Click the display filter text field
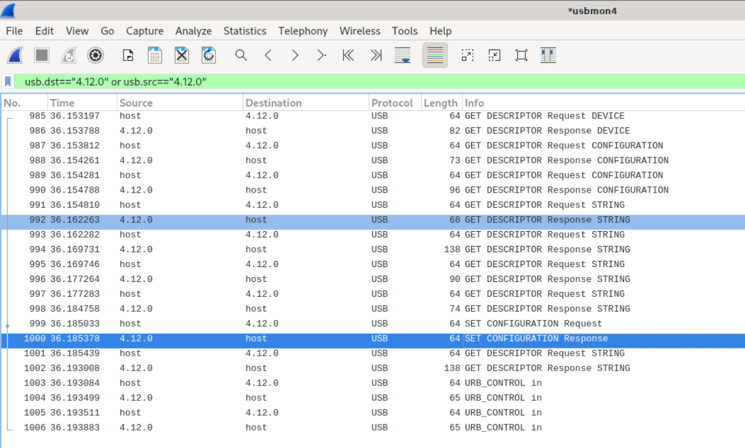Screen dimensions: 745x448 click(372, 82)
